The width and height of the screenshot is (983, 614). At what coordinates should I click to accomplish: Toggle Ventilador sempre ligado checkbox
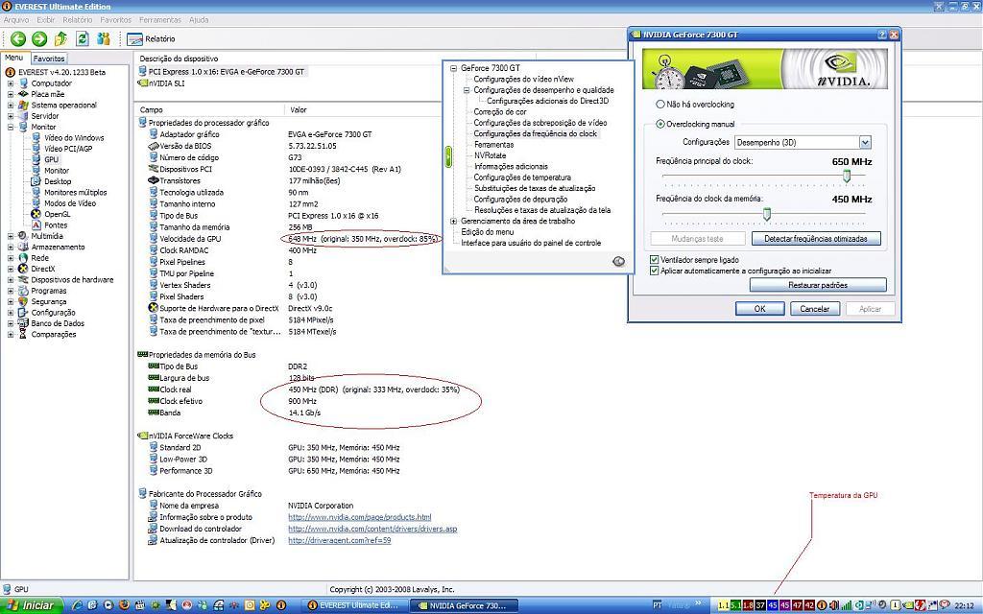(x=655, y=259)
